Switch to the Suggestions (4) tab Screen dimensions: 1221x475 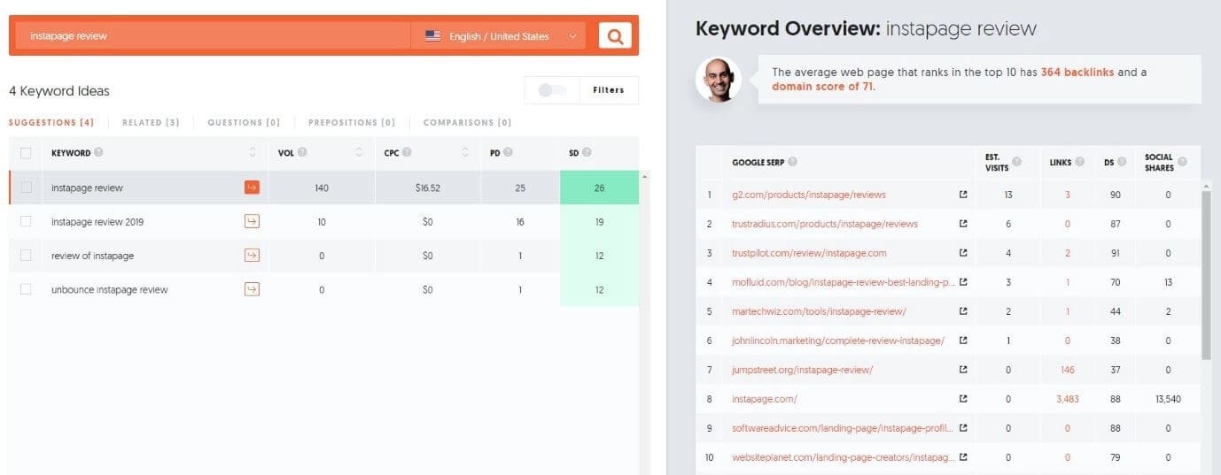(51, 122)
